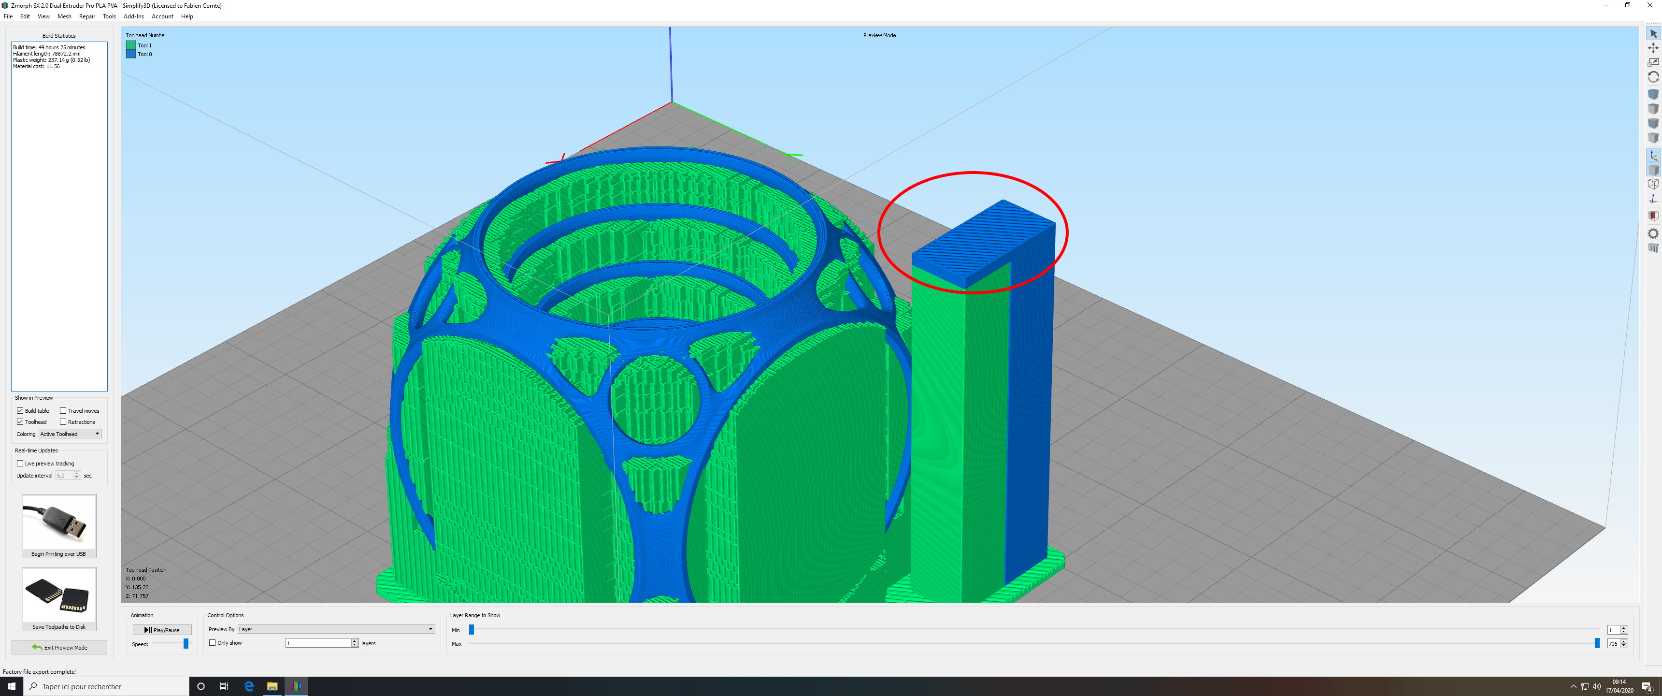Activate the pan/translate view tool
This screenshot has width=1662, height=696.
1653,48
